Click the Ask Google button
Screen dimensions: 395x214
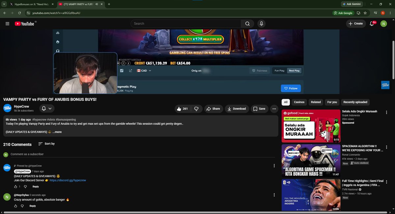click(343, 13)
